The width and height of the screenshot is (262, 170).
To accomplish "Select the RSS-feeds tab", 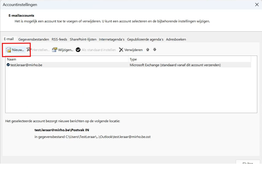I will pos(59,39).
